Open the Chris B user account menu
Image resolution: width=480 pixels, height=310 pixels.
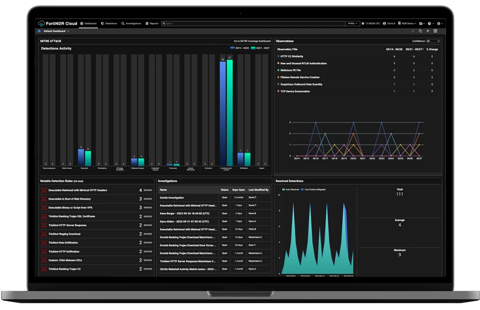point(389,23)
